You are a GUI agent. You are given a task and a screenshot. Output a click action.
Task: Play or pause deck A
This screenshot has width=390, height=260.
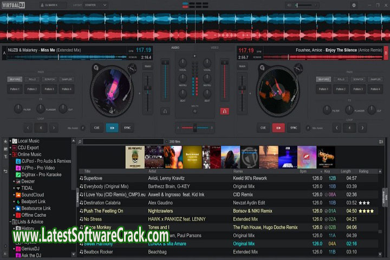click(112, 128)
